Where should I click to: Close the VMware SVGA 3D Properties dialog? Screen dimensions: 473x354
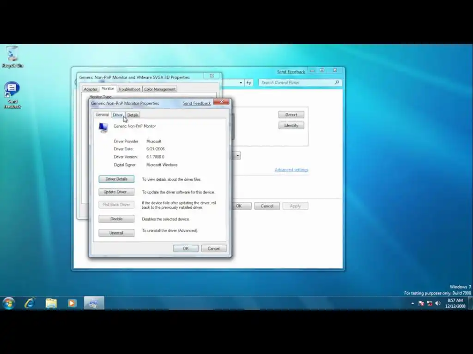point(212,76)
